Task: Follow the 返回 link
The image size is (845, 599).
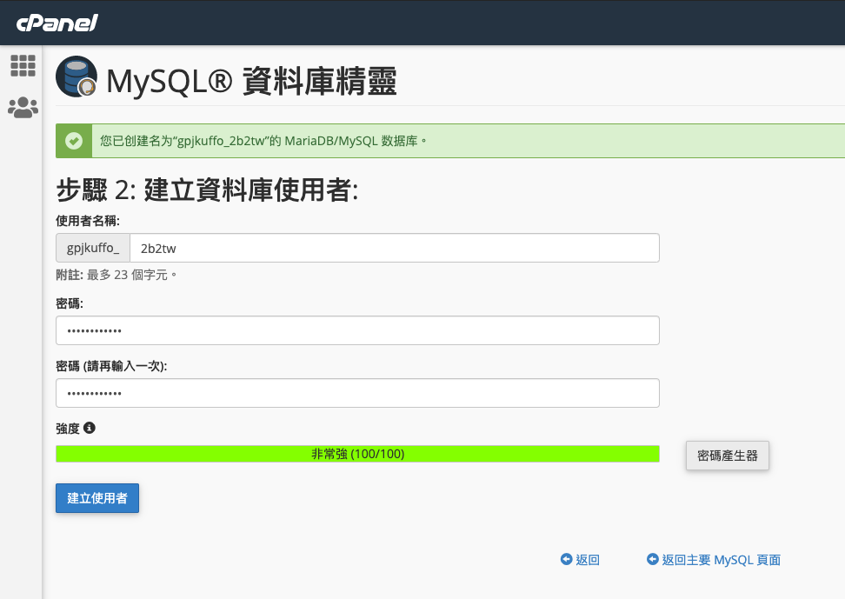Action: click(x=588, y=560)
